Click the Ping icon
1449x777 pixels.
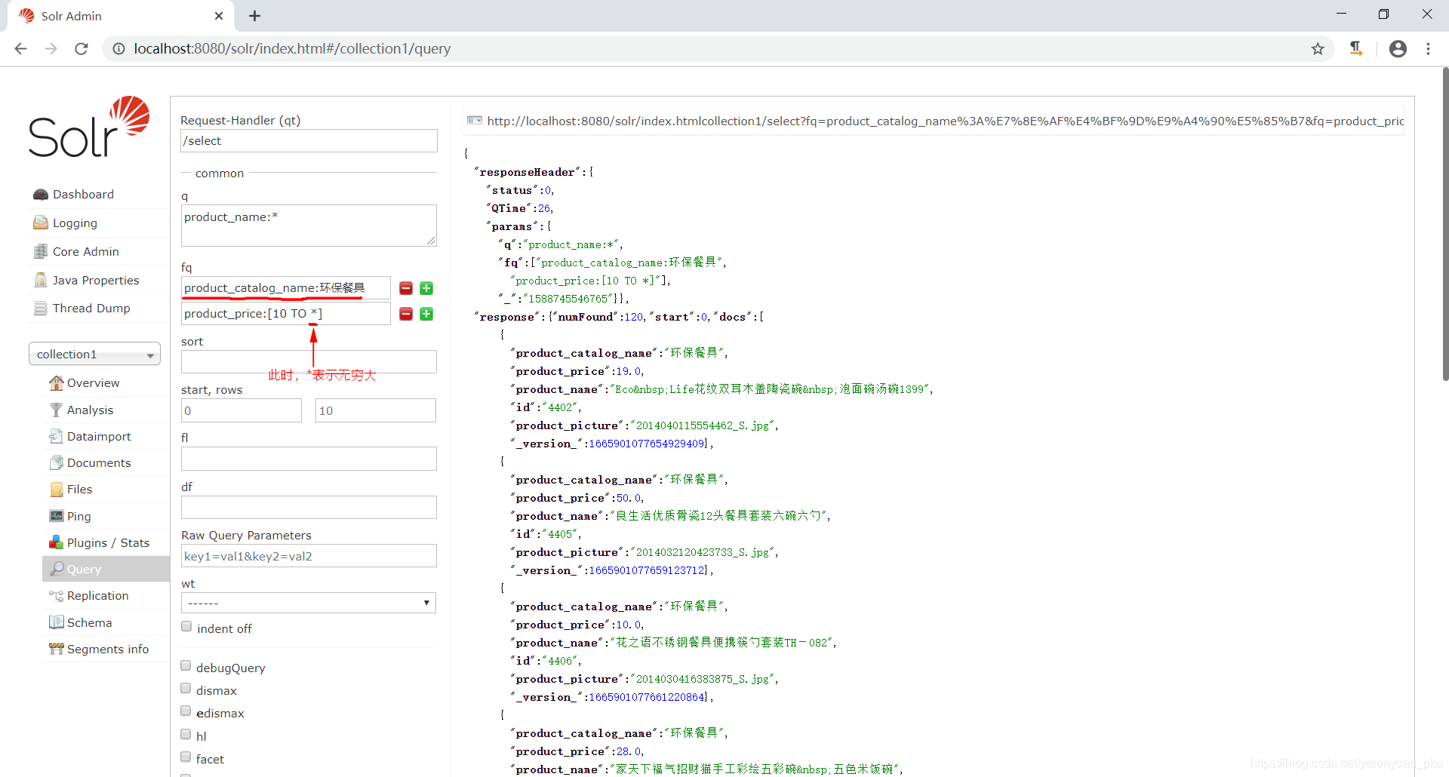56,516
